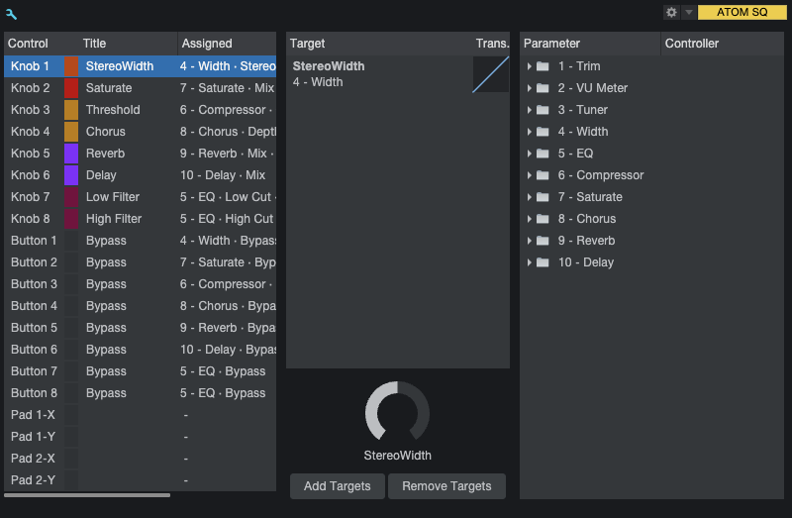Click the wrench icon at top left
This screenshot has height=518, width=792.
click(11, 14)
